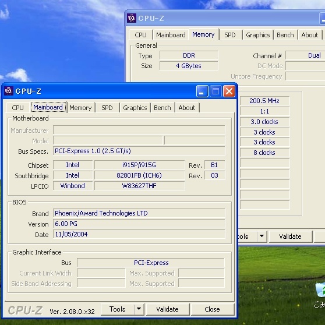The width and height of the screenshot is (325, 325).
Task: Click Channel # Dual field in back window
Action: pos(305,55)
